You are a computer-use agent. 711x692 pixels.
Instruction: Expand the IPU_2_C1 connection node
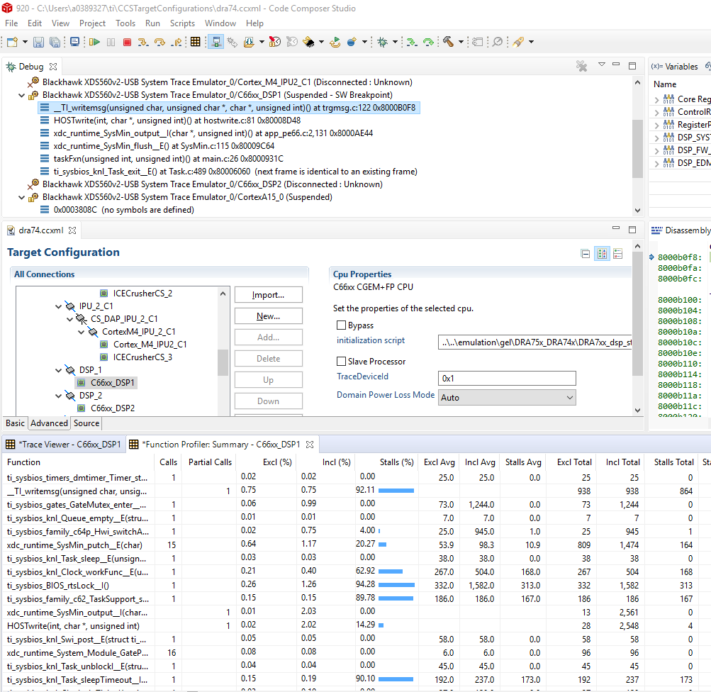tap(59, 306)
